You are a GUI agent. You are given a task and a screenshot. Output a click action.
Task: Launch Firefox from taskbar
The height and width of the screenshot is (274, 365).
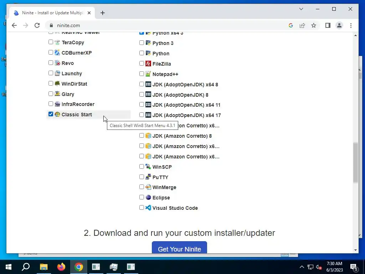tap(61, 267)
